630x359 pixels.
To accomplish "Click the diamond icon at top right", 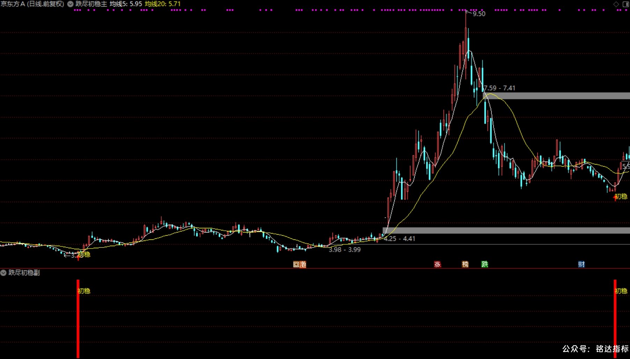I will tap(616, 4).
